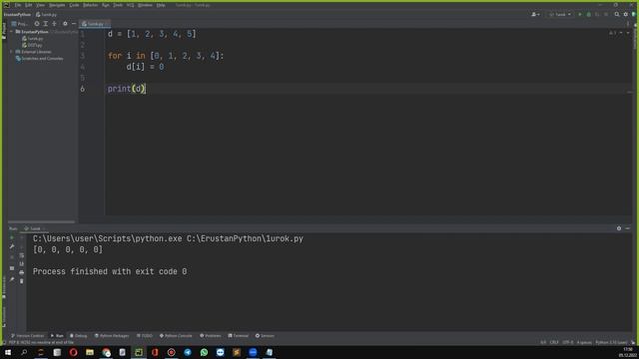Screen dimensions: 639x359
Task: Clear console output with trash icon
Action: (x=22, y=281)
